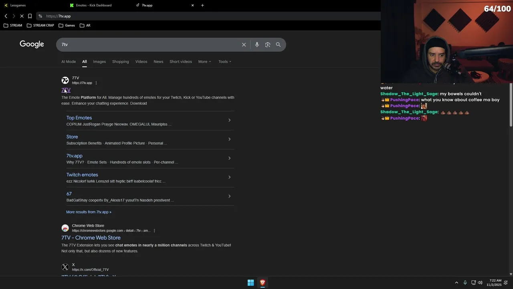The width and height of the screenshot is (513, 289).
Task: Open the STREAM CRAP bookmarks folder
Action: click(x=40, y=25)
